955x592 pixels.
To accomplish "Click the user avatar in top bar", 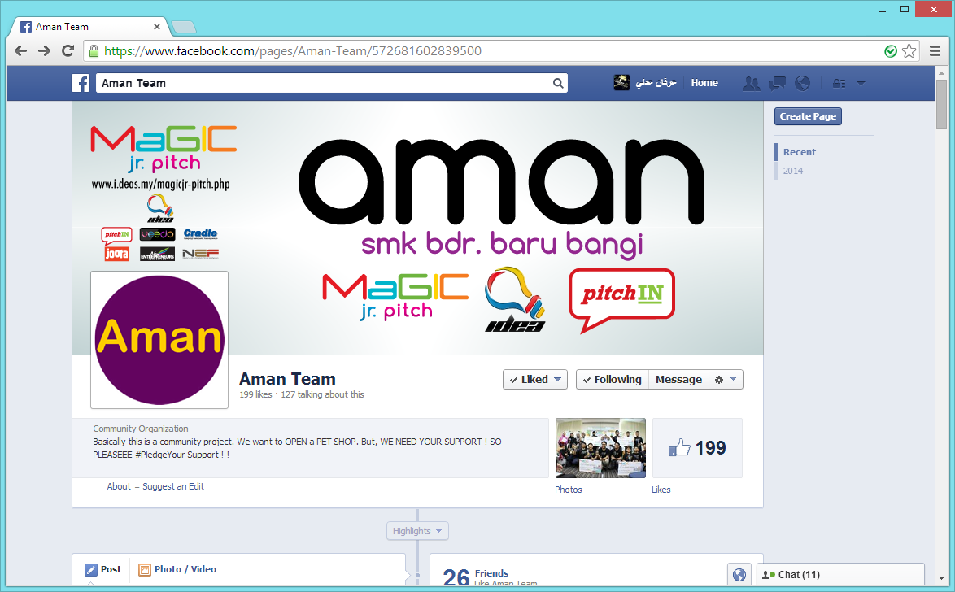I will click(x=621, y=82).
